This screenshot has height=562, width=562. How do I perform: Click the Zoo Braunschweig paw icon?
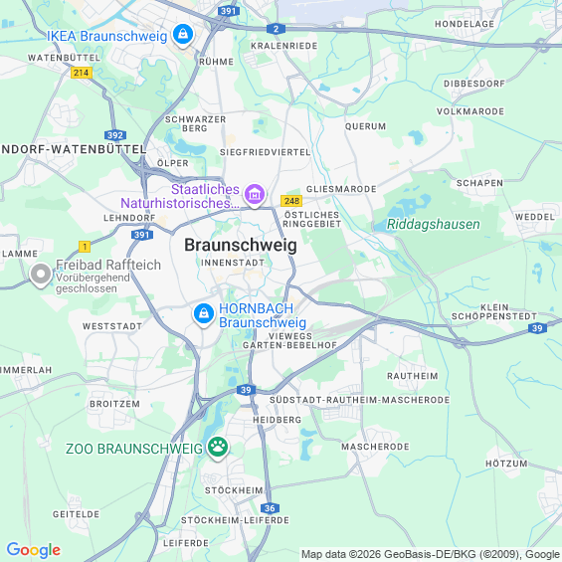[218, 448]
